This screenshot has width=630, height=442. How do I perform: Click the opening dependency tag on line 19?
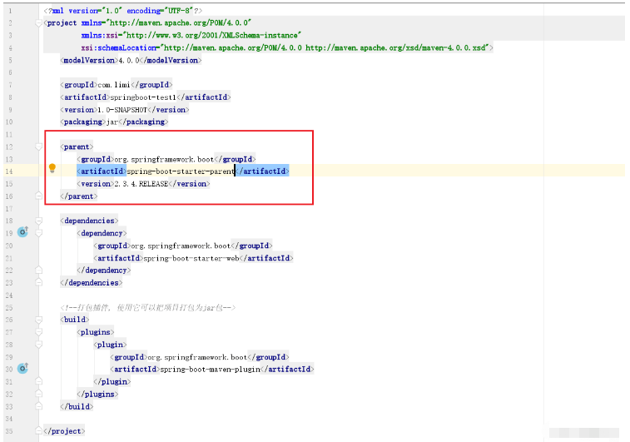coord(102,233)
